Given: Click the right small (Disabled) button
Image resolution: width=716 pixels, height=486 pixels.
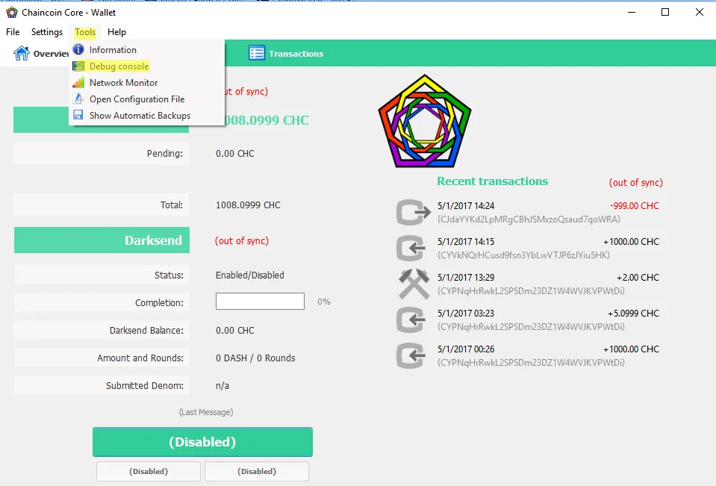Looking at the screenshot, I should (x=257, y=471).
